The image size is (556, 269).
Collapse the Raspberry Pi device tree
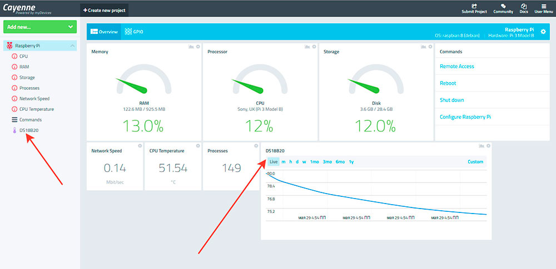point(73,45)
